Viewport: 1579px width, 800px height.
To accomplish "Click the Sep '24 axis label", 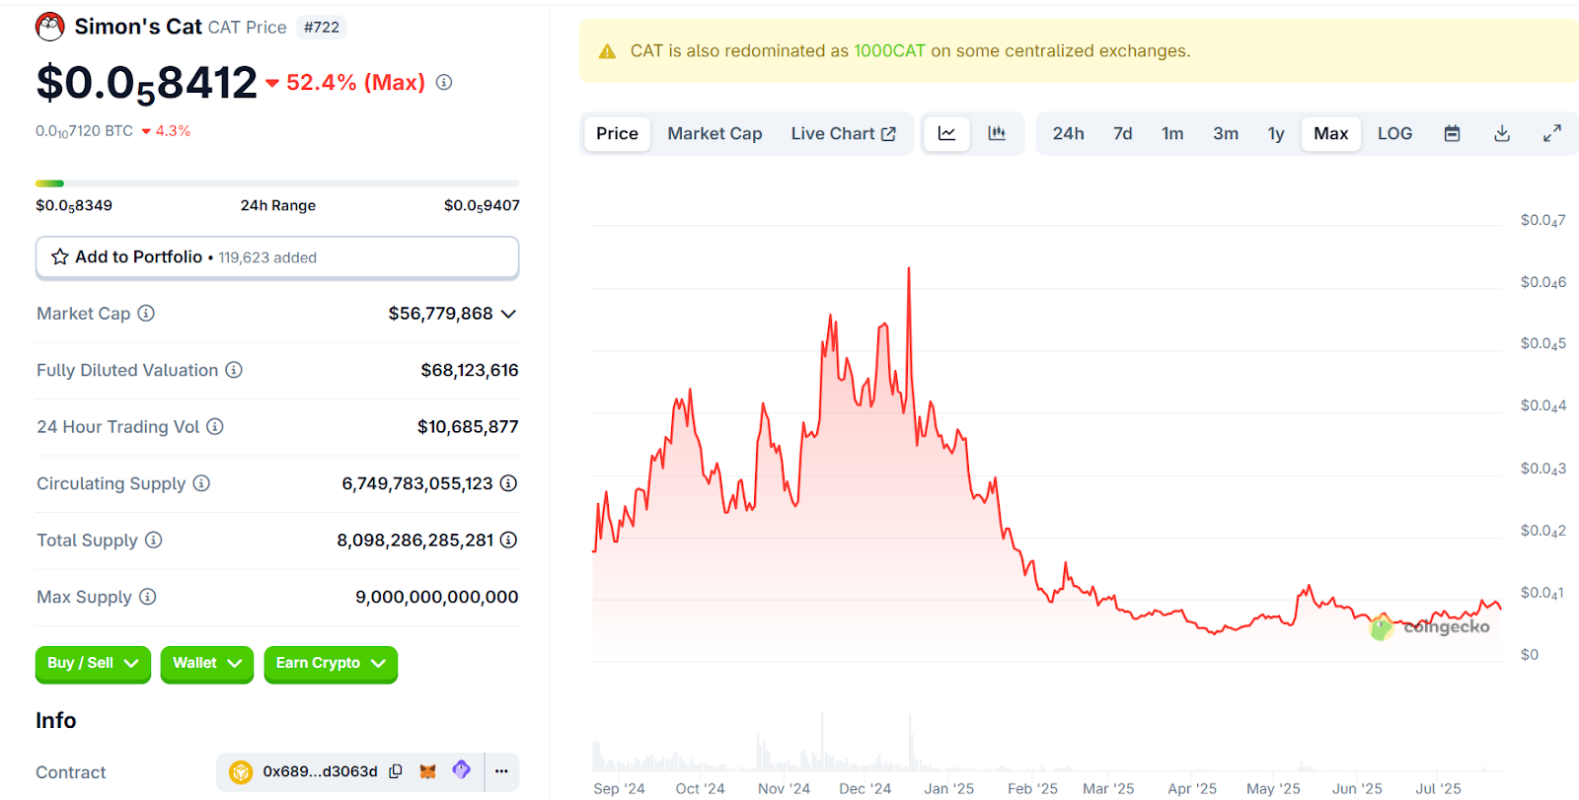I will (x=619, y=788).
